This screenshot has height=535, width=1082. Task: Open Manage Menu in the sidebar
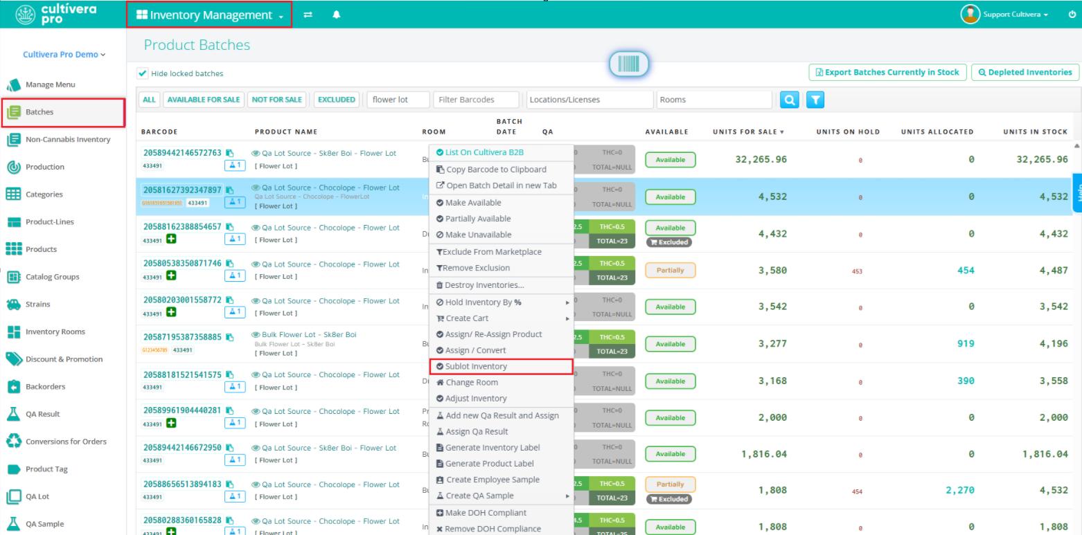(50, 84)
